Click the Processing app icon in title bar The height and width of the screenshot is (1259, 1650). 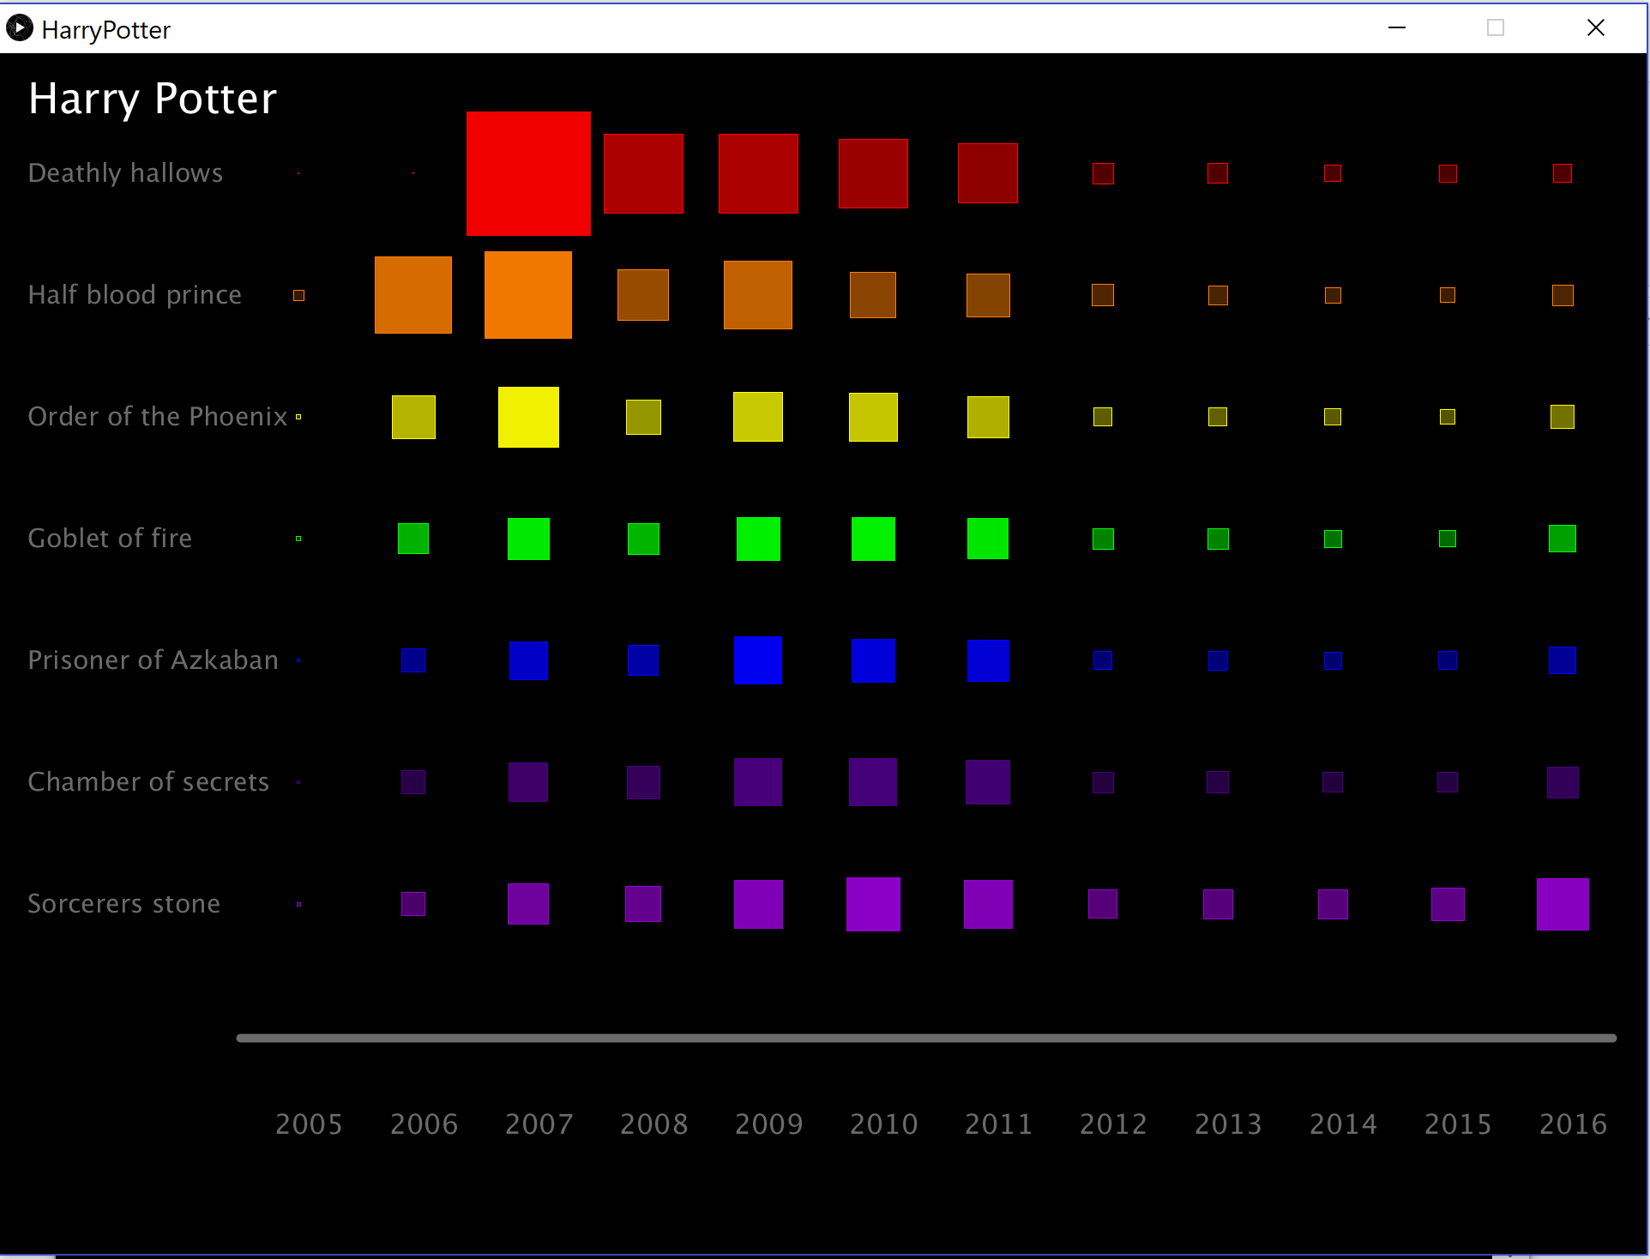coord(19,28)
